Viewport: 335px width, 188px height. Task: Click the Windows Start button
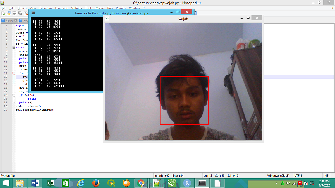[x=6, y=183]
